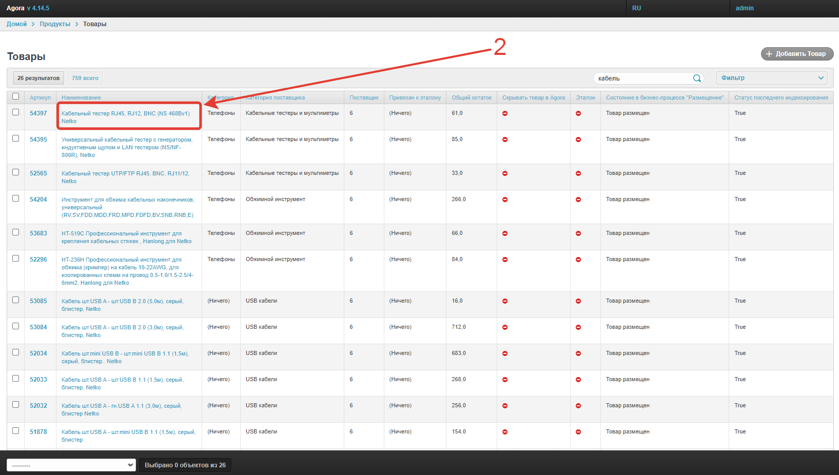839x475 pixels.
Task: Click red hide-in-Agora icon for item 54397
Action: [x=505, y=113]
